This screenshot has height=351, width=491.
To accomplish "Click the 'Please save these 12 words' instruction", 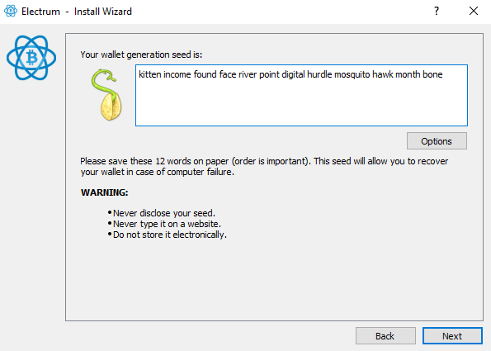I will pyautogui.click(x=264, y=166).
